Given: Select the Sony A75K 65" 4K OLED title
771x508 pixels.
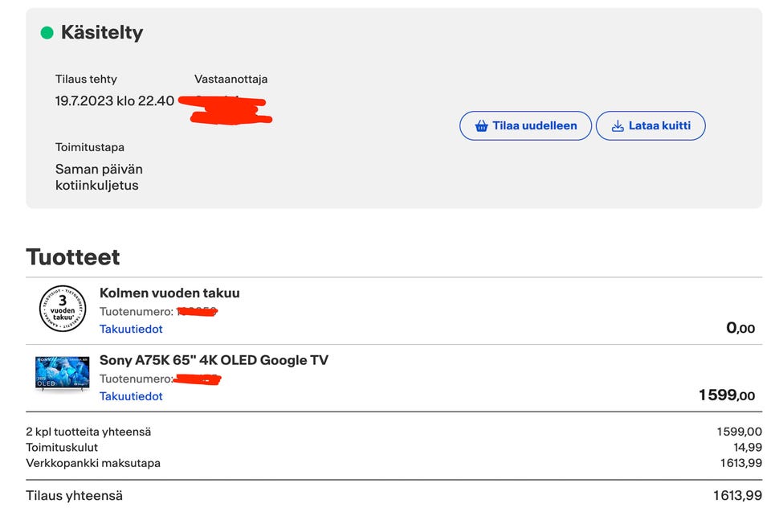Looking at the screenshot, I should [214, 360].
